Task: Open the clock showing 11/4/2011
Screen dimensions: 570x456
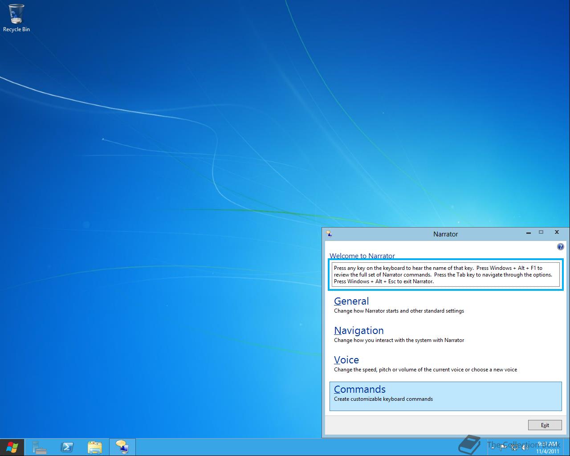Action: coord(548,448)
